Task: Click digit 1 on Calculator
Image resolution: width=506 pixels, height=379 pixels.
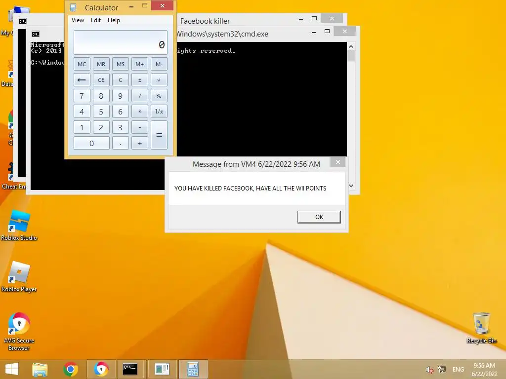Action: [82, 127]
